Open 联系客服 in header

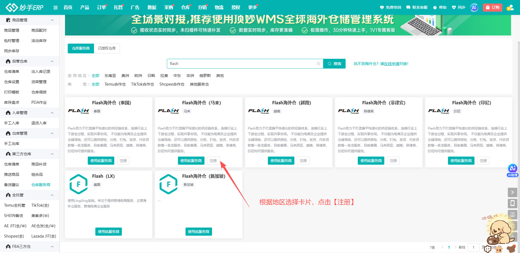pyautogui.click(x=417, y=8)
